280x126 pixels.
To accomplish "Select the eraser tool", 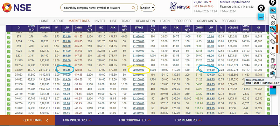I will pyautogui.click(x=273, y=42).
